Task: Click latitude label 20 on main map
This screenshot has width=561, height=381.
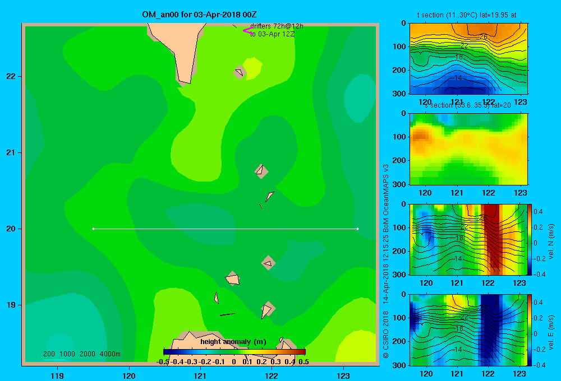Action: click(11, 229)
